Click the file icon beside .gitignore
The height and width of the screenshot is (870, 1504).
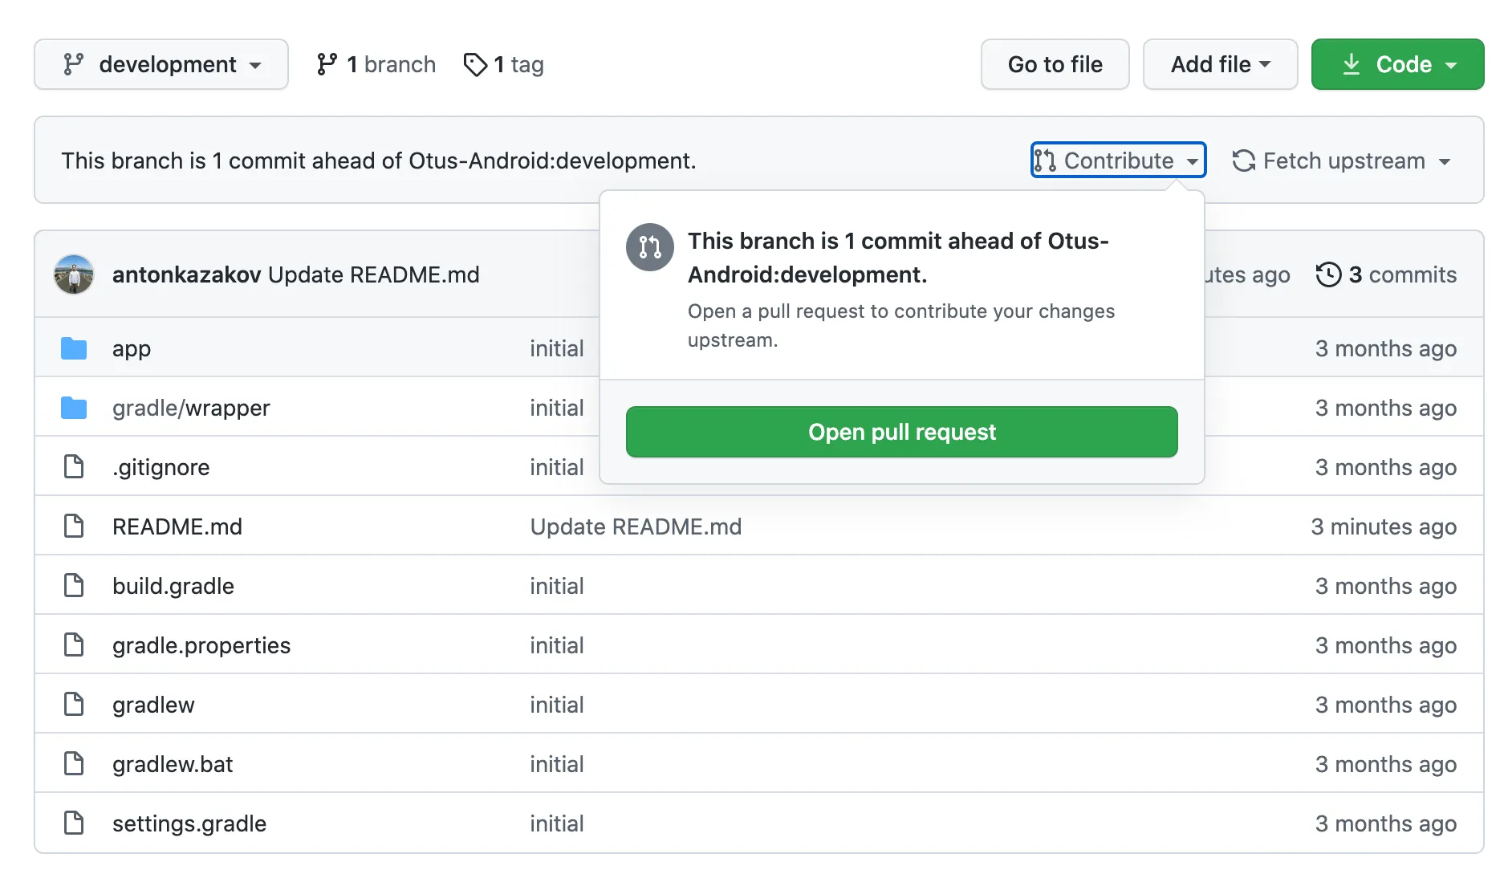[73, 466]
